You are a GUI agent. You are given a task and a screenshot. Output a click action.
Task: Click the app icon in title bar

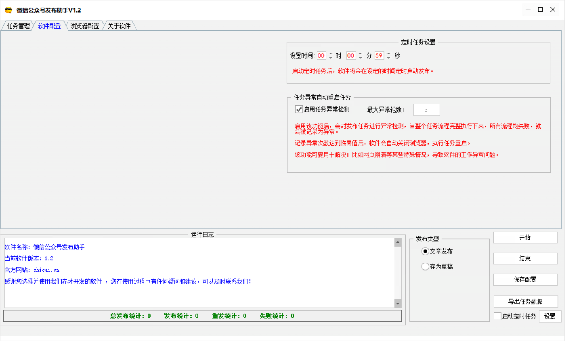(x=8, y=10)
